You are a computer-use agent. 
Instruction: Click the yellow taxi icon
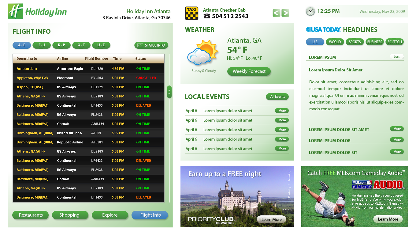191,13
